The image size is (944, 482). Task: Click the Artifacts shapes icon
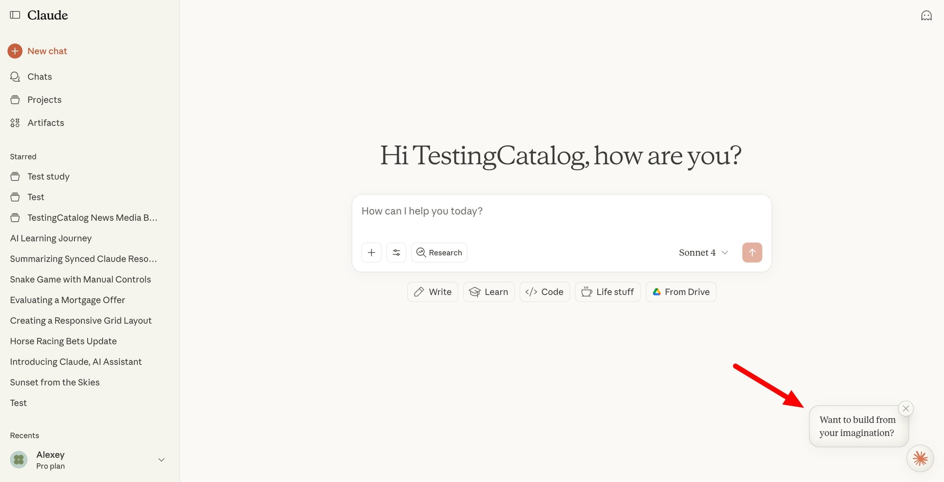coord(15,123)
